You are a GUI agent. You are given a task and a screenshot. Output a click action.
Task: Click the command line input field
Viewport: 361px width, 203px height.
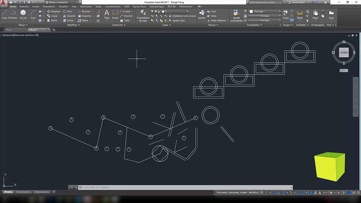[186, 187]
